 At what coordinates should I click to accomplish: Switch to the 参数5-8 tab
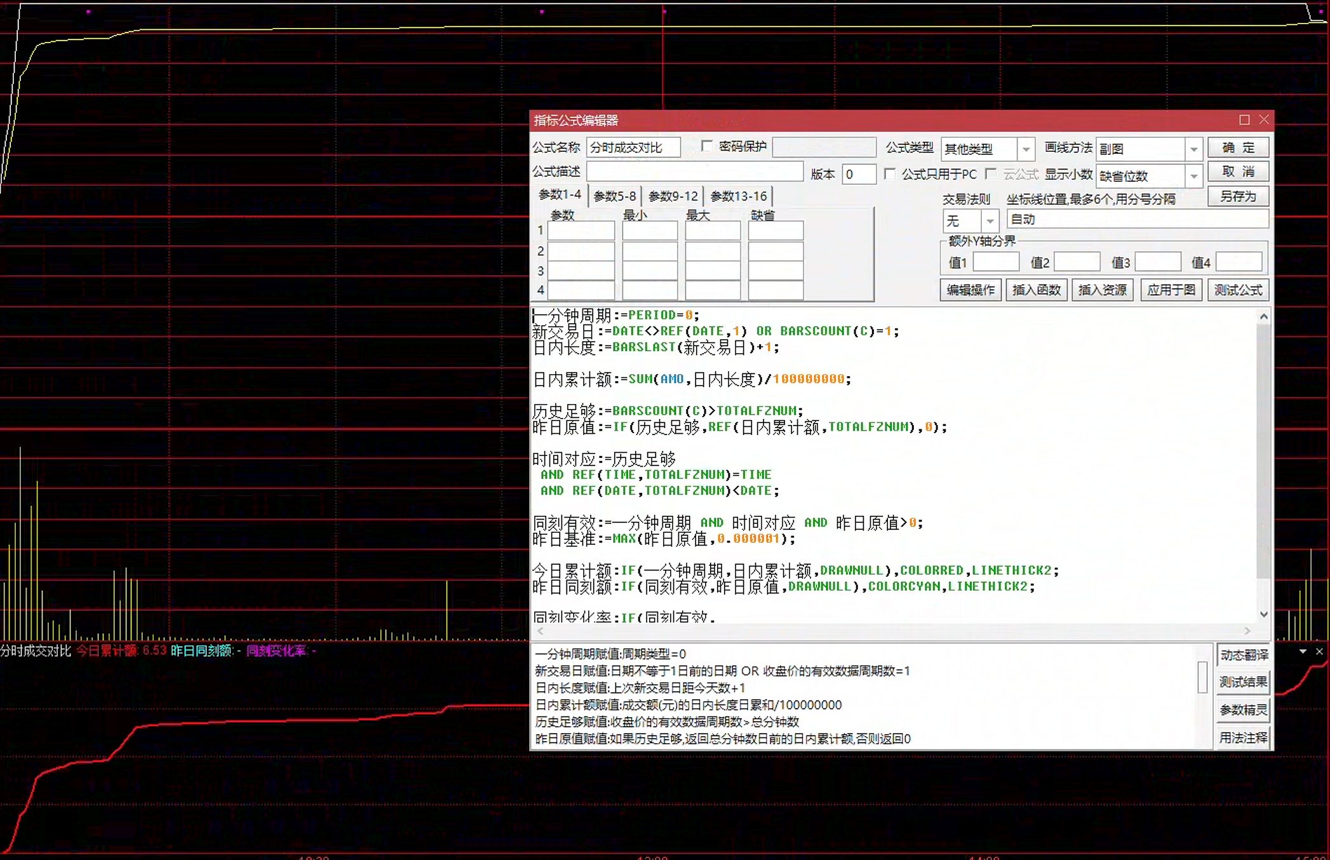pos(614,196)
